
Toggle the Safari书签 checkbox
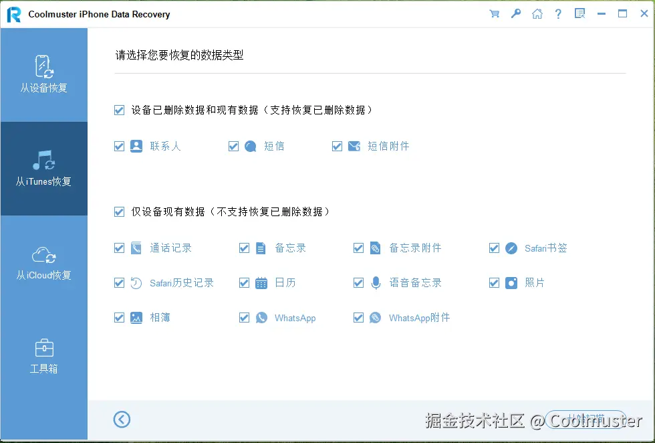tap(494, 248)
